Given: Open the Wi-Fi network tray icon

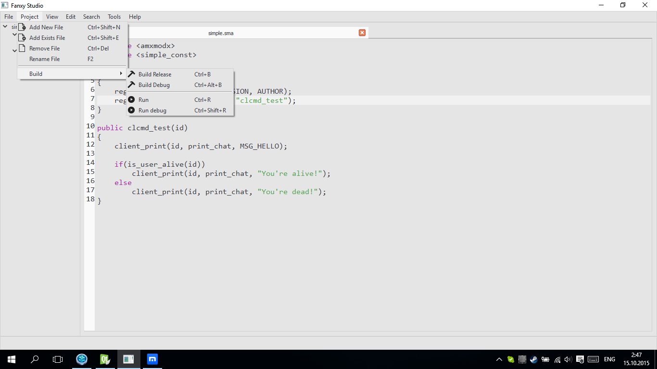Looking at the screenshot, I should point(557,359).
